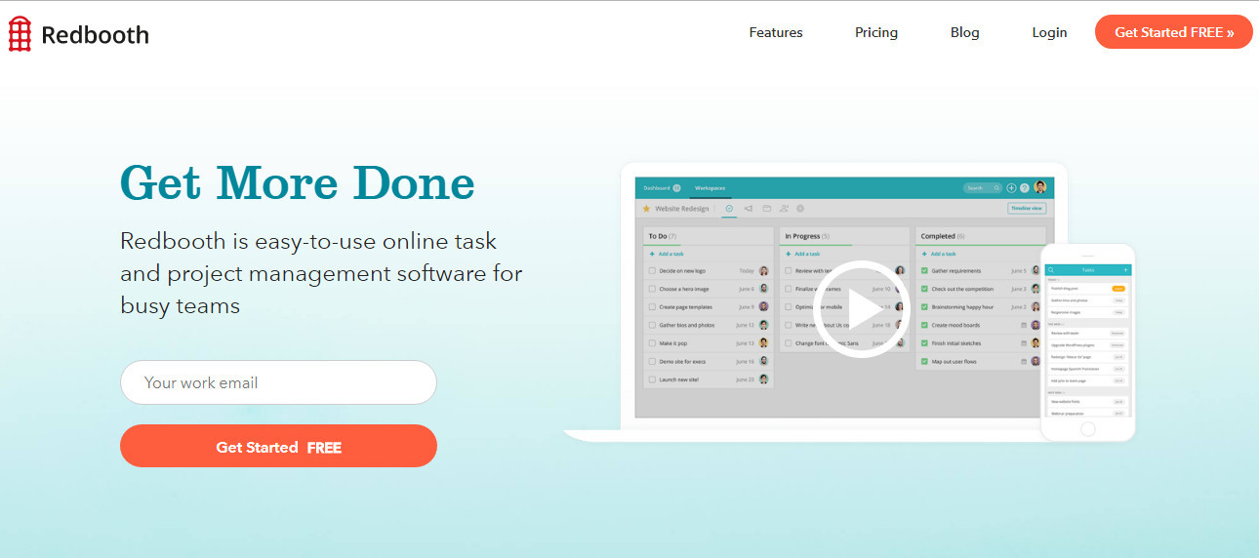Click the calendar icon on Finish initial sketches

pyautogui.click(x=1024, y=343)
